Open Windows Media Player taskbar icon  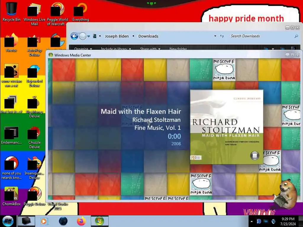pyautogui.click(x=44, y=221)
